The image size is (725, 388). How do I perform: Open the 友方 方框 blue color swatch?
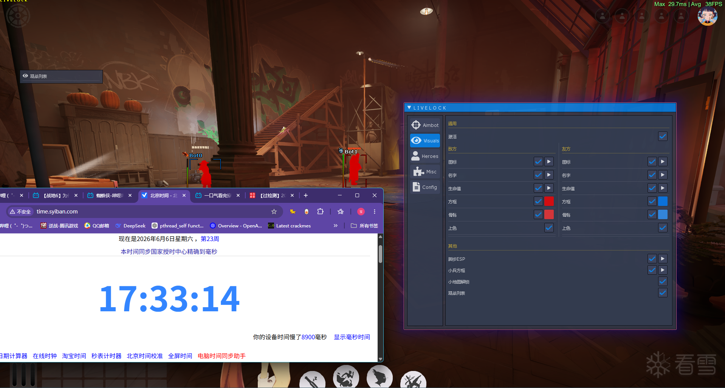663,201
